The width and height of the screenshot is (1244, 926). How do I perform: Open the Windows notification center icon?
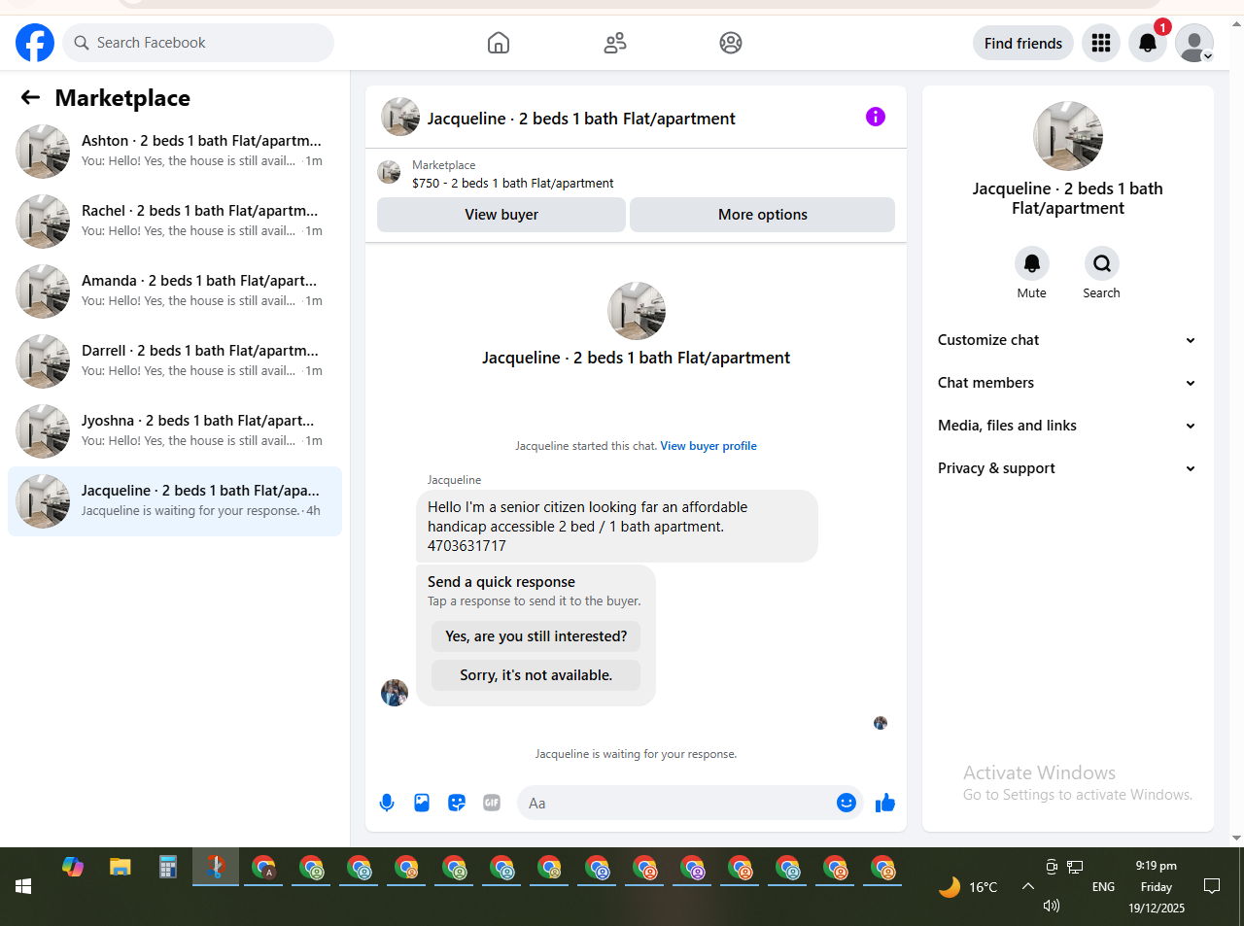click(1212, 886)
